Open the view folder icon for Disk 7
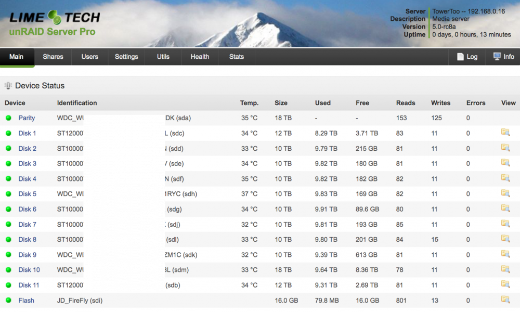This screenshot has width=520, height=312. 505,224
